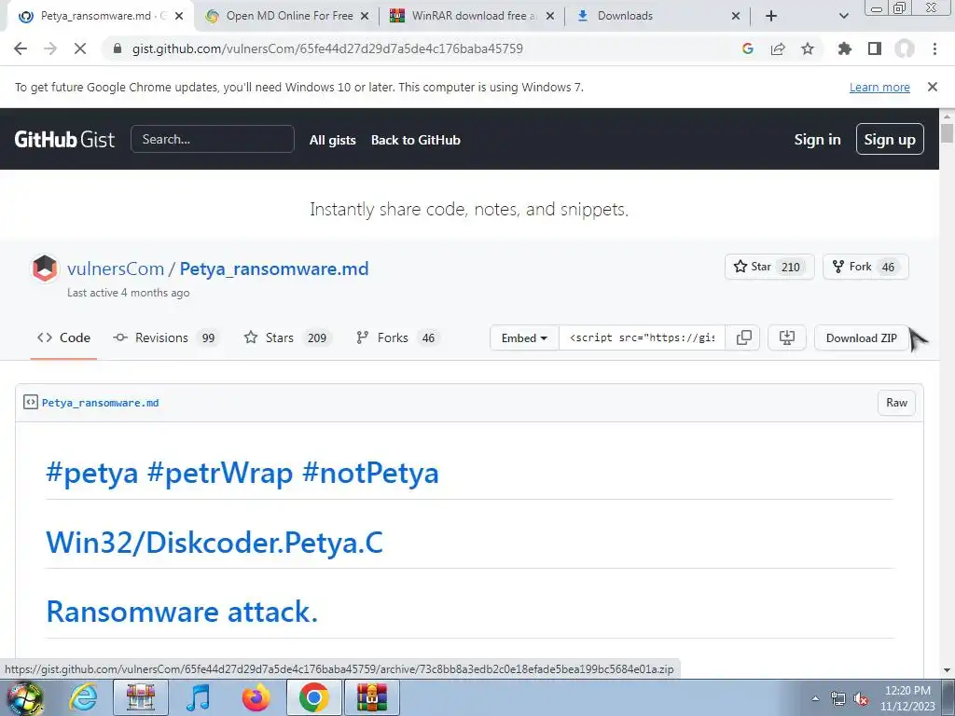
Task: Open WinRAR from the taskbar
Action: click(372, 697)
